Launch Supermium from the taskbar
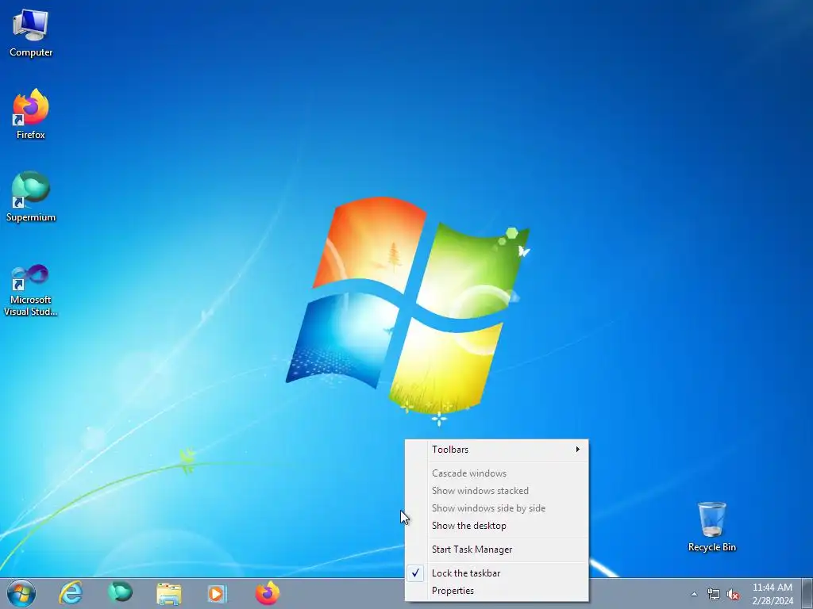The image size is (813, 609). click(120, 593)
